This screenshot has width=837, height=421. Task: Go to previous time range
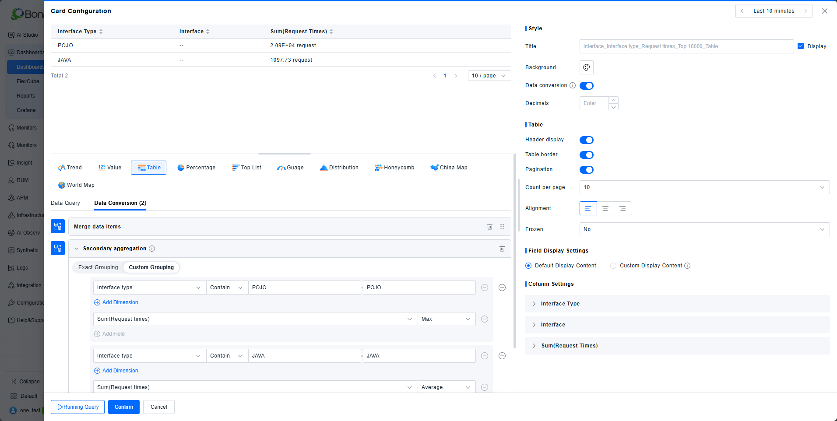[x=742, y=11]
